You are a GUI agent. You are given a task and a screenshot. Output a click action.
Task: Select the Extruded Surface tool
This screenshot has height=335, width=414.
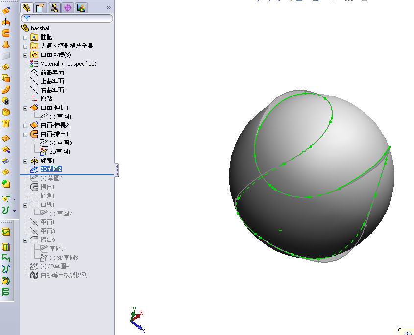point(6,11)
